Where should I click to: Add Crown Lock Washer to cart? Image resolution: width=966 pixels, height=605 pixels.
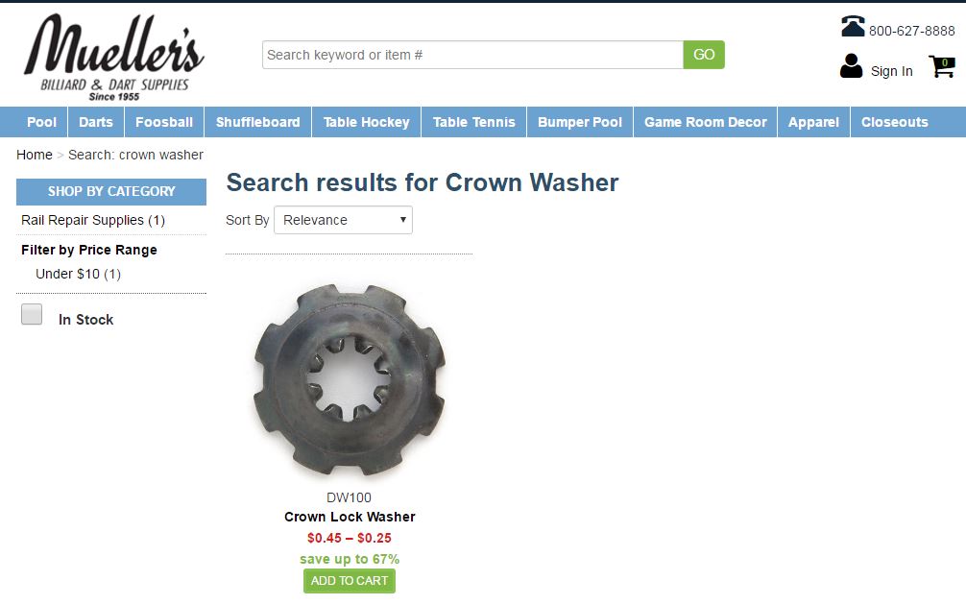pyautogui.click(x=350, y=581)
